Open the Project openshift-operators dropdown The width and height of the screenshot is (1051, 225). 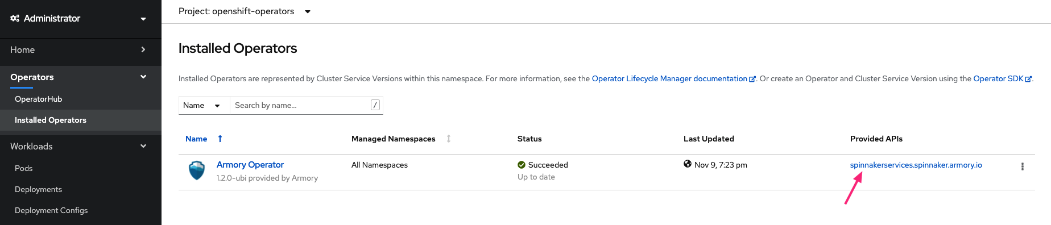pos(245,11)
